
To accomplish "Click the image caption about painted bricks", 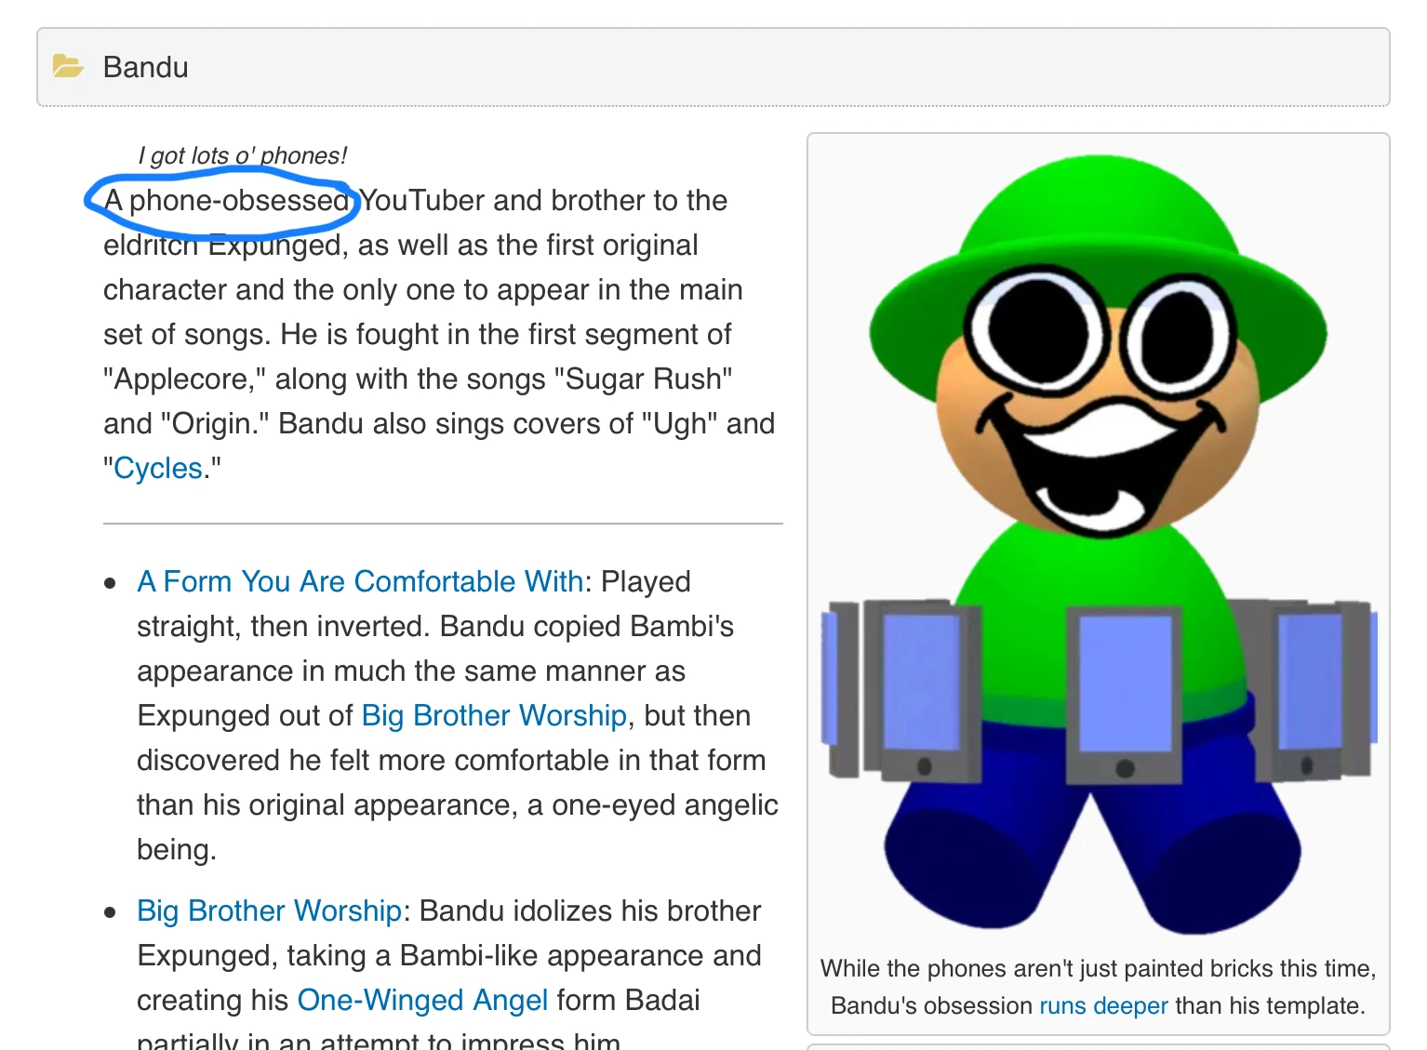I will pos(1099,987).
